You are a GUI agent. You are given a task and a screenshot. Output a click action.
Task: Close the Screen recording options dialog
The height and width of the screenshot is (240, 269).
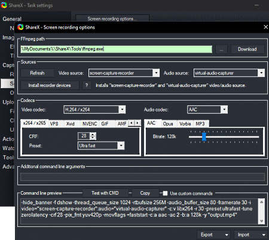266,27
